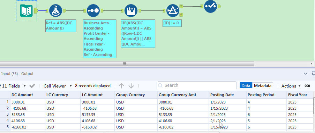Click the '8 records displayed' label
This screenshot has width=315, height=133.
[x=93, y=86]
